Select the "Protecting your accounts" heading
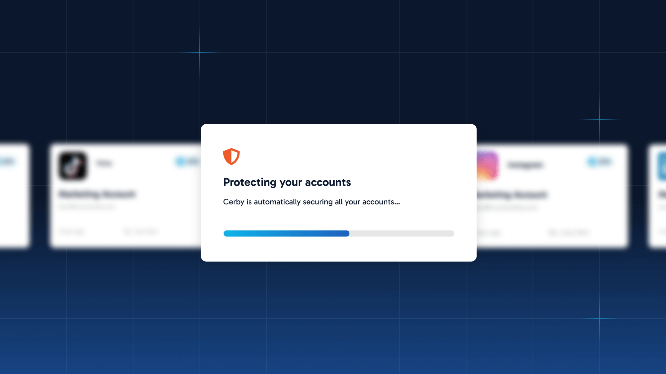The width and height of the screenshot is (666, 374). tap(287, 182)
